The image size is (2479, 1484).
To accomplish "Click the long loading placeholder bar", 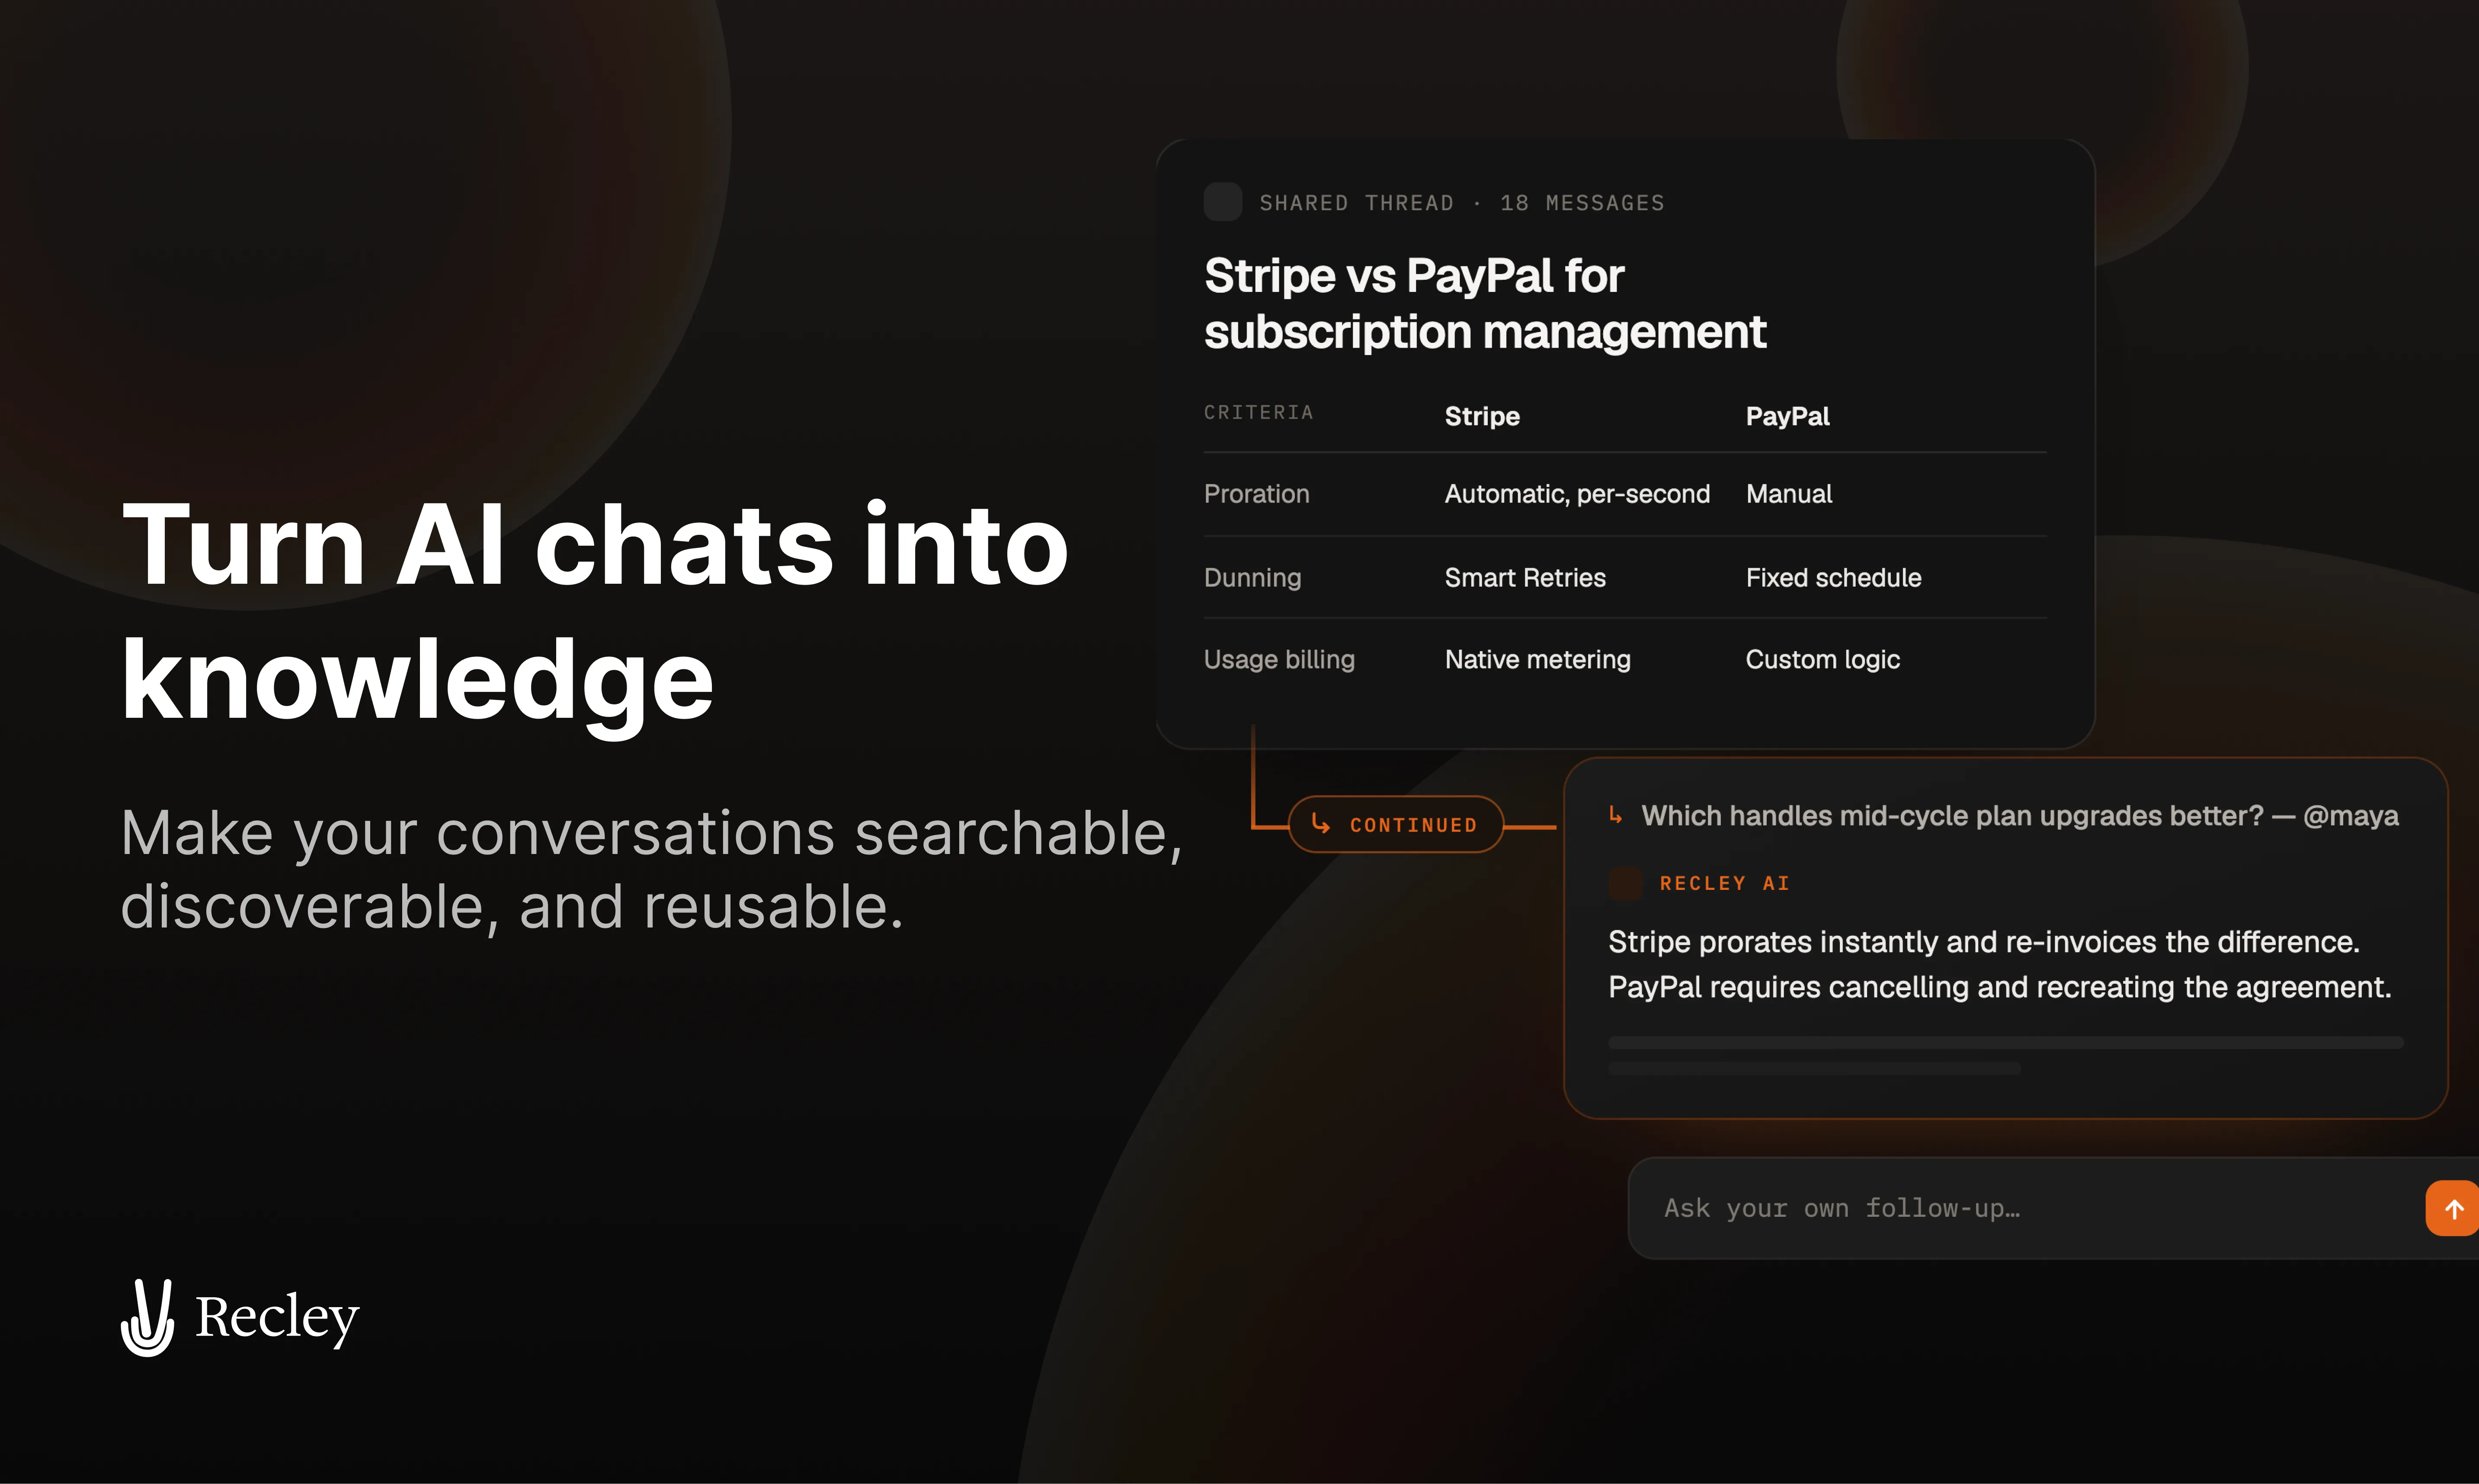I will point(2005,1042).
